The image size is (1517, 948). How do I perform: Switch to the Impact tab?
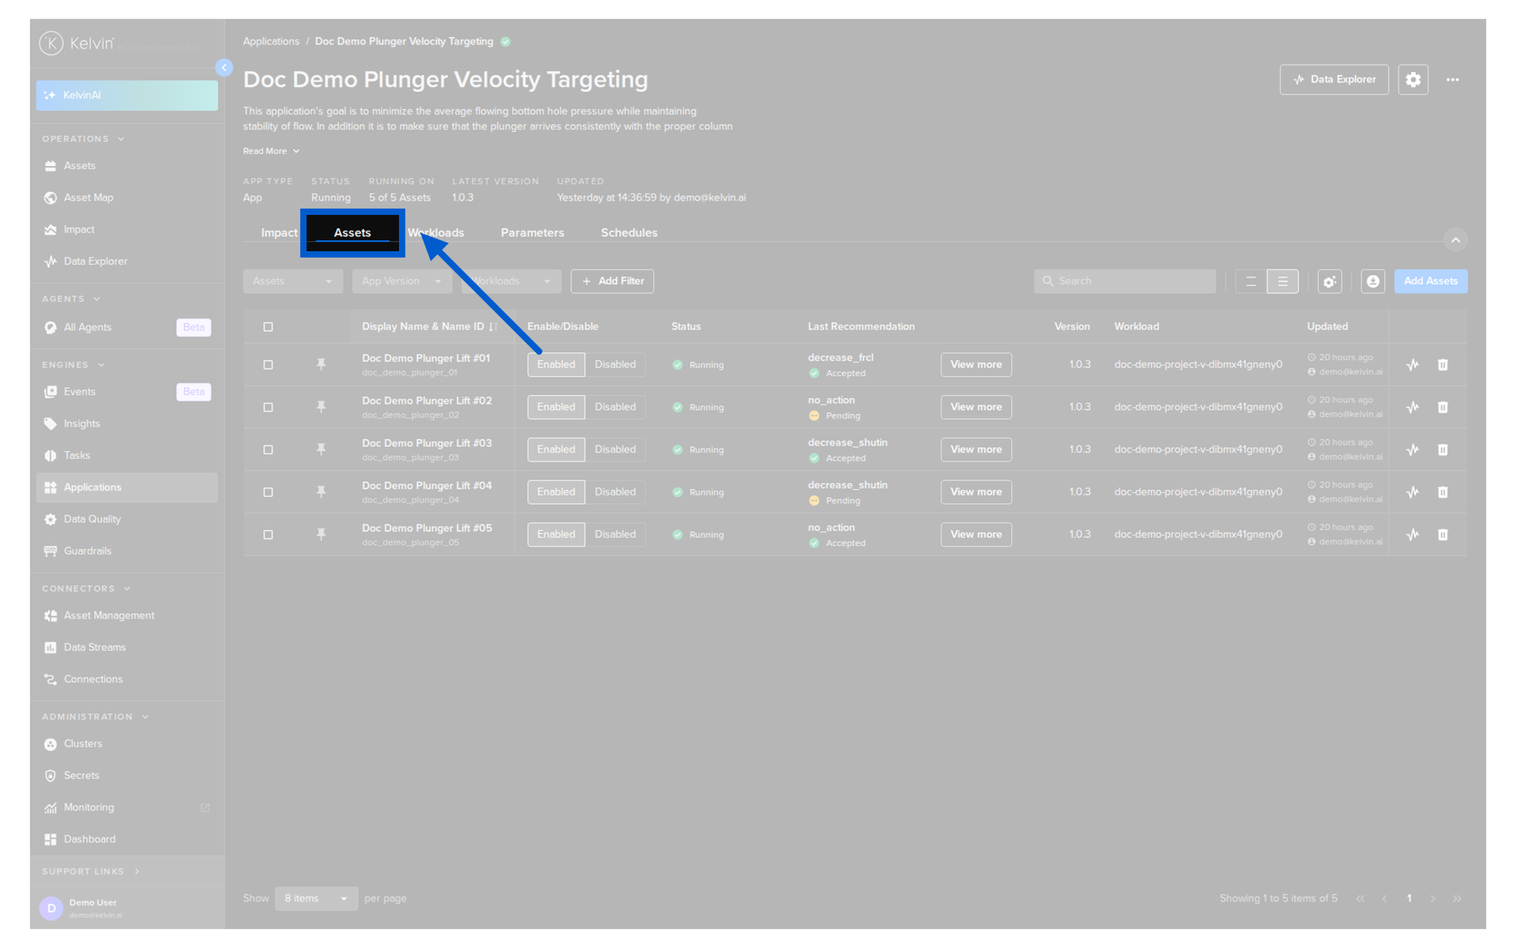tap(279, 233)
